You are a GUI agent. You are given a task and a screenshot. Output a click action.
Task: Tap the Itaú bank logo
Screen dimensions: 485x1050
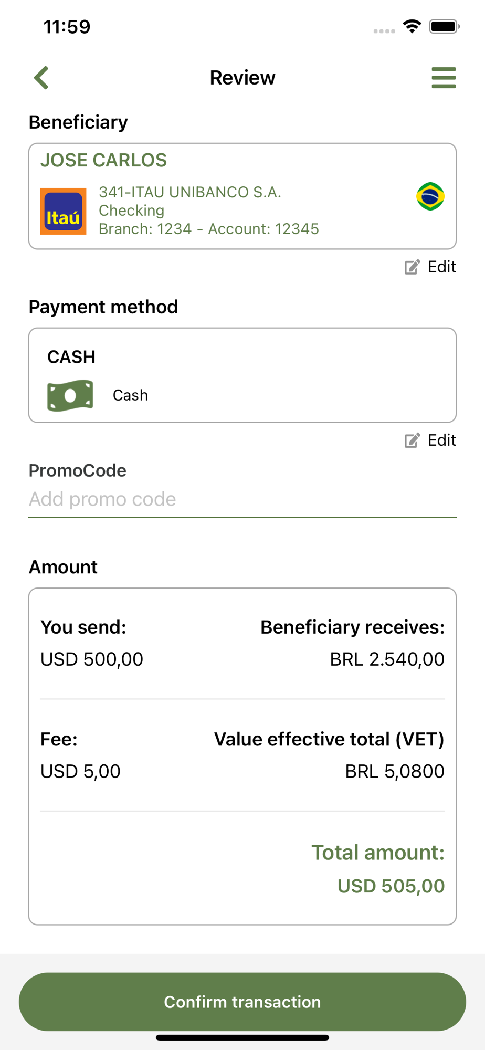[64, 211]
